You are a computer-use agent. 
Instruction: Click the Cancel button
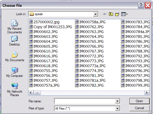[139, 108]
